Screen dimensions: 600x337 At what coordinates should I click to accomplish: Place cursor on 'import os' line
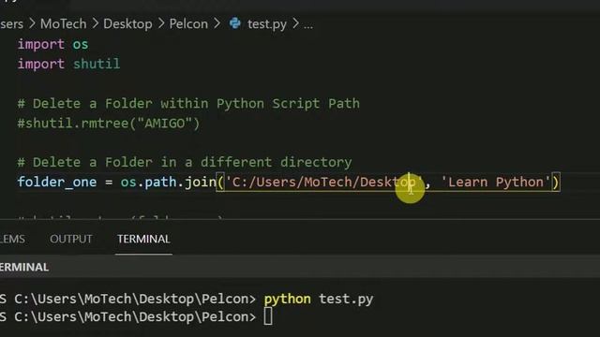(52, 44)
